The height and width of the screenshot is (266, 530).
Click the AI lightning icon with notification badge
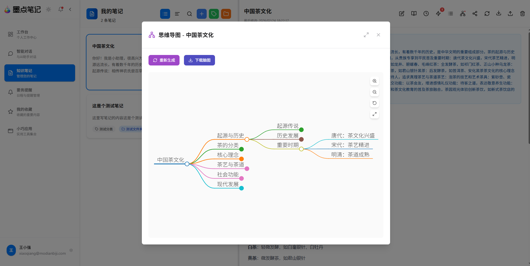click(438, 13)
